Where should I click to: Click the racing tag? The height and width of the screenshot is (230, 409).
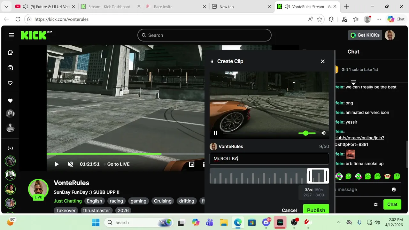pos(116,201)
